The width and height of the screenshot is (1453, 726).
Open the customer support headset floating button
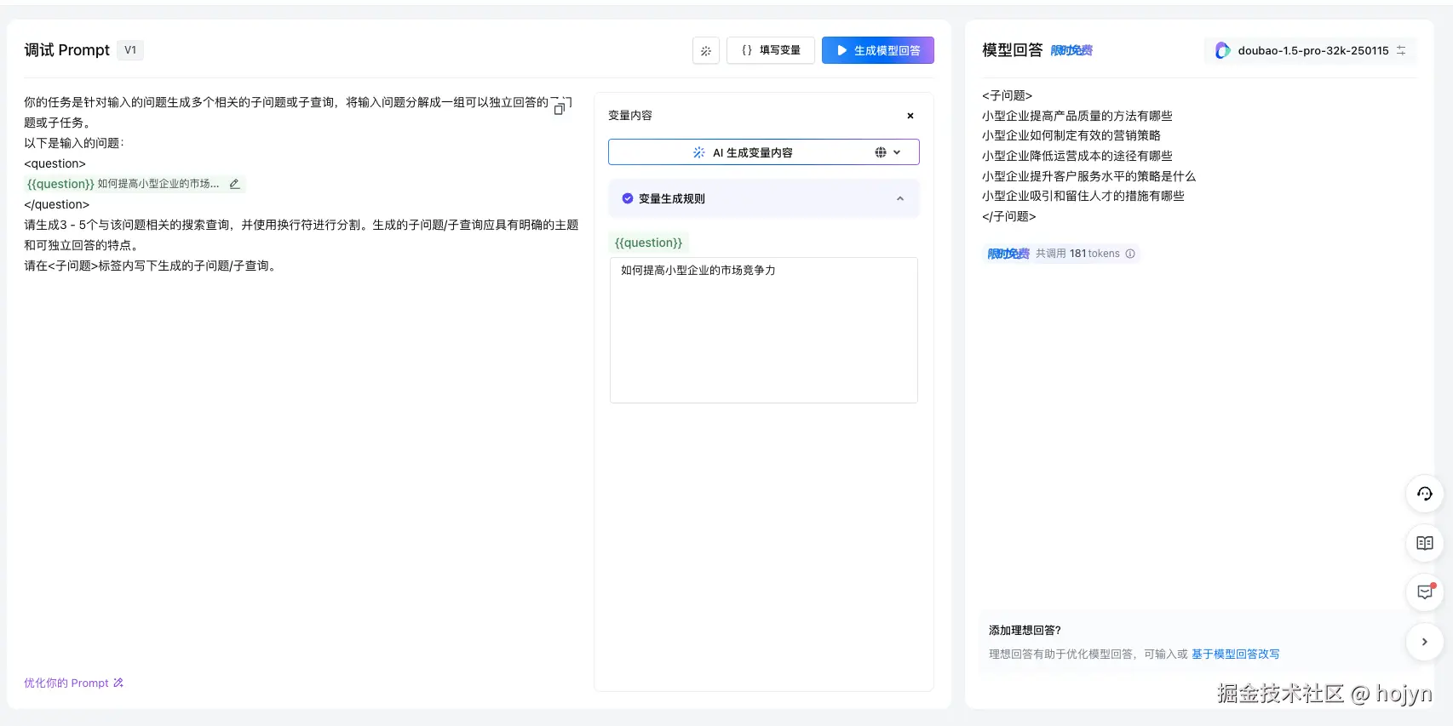tap(1425, 494)
